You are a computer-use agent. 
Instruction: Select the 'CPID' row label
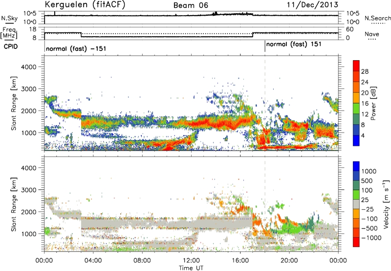point(11,46)
